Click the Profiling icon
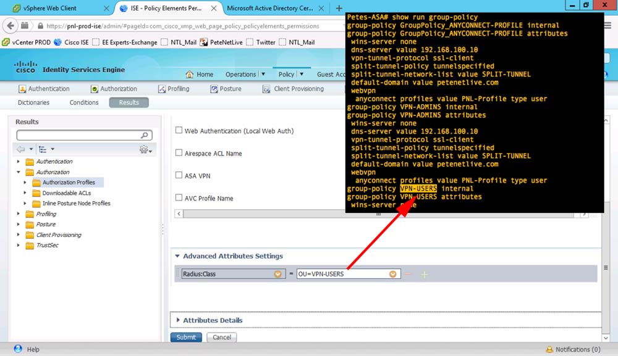The width and height of the screenshot is (618, 356). tap(161, 89)
